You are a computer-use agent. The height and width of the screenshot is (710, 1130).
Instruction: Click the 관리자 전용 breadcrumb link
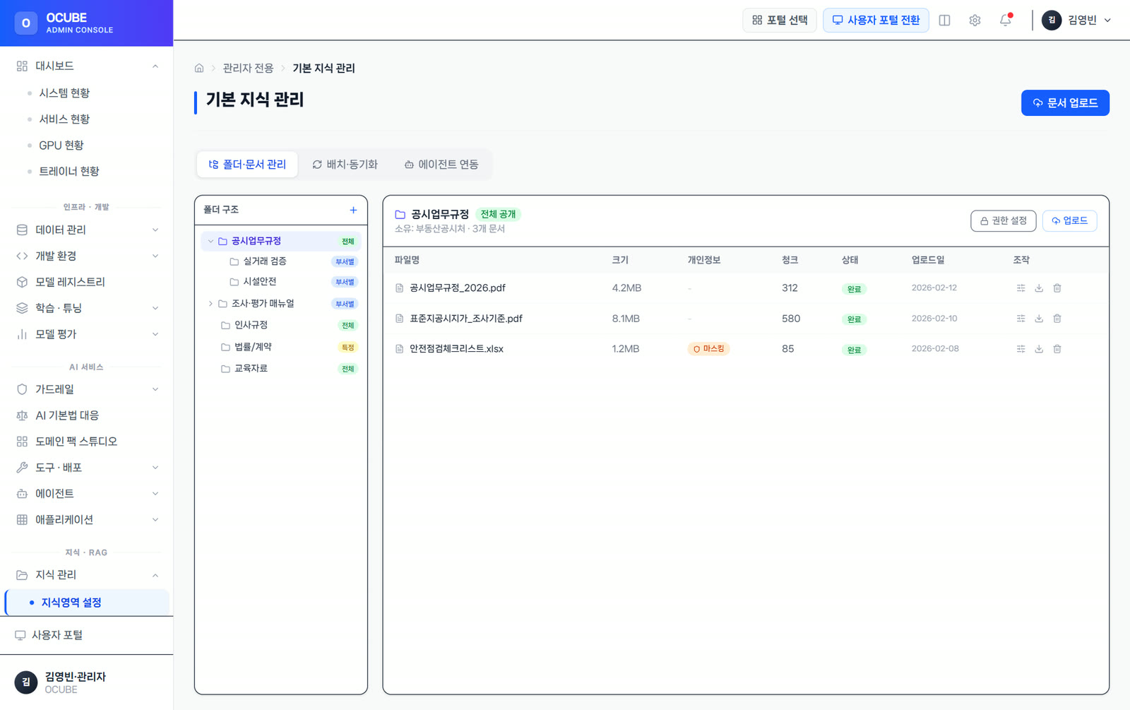click(248, 69)
